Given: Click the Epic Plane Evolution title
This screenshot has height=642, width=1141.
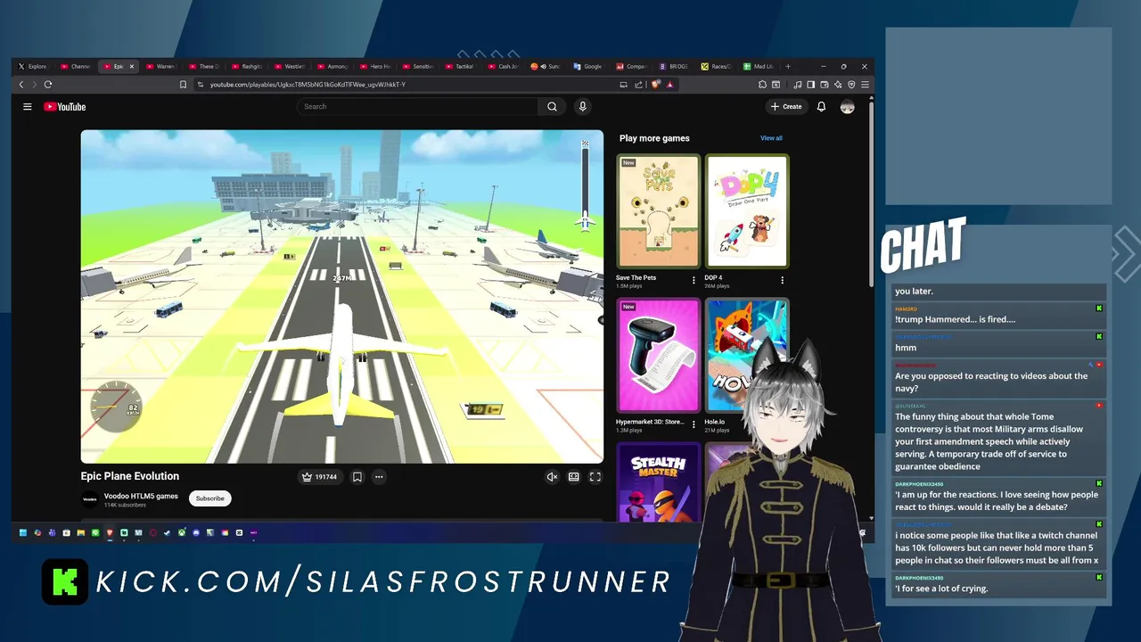Looking at the screenshot, I should tap(130, 476).
